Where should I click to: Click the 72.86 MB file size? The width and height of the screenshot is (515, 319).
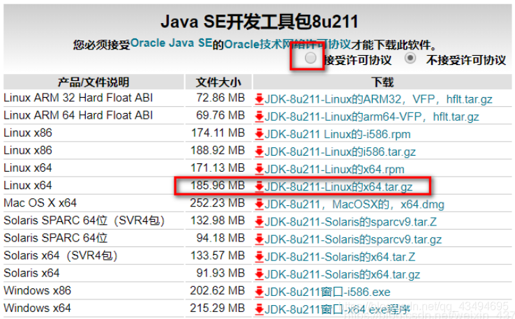click(221, 98)
